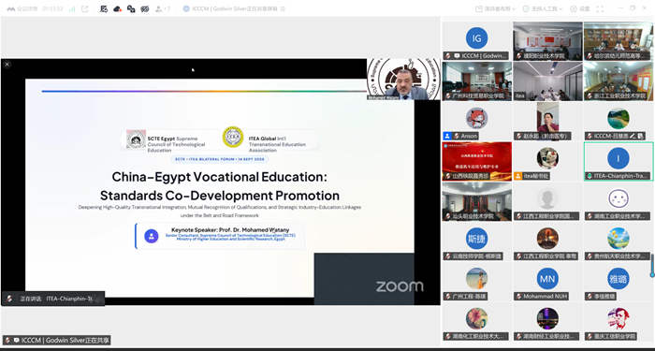655x351 pixels.
Task: Select the 广州工程-陈瑛 beach avatar
Action: pyautogui.click(x=476, y=279)
